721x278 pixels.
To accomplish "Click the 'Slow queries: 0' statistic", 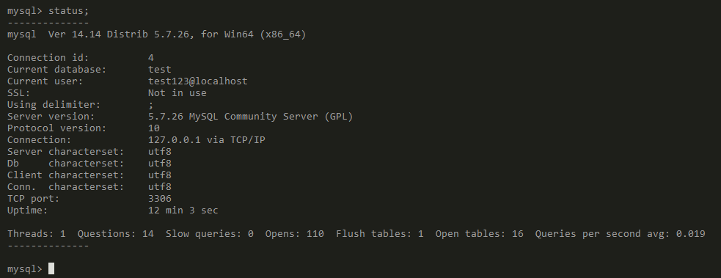I will coord(209,234).
